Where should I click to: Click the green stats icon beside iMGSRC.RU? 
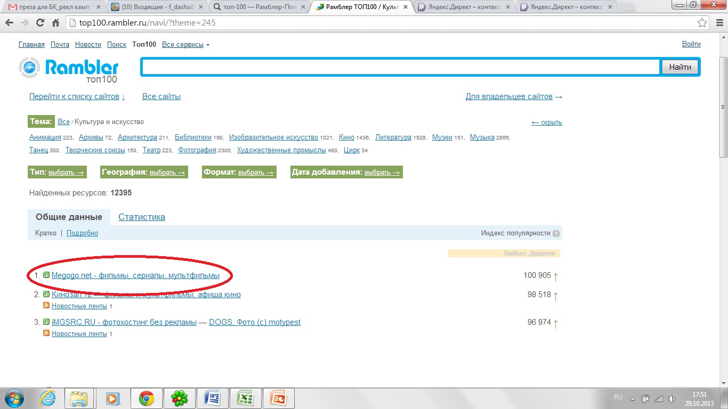click(46, 322)
